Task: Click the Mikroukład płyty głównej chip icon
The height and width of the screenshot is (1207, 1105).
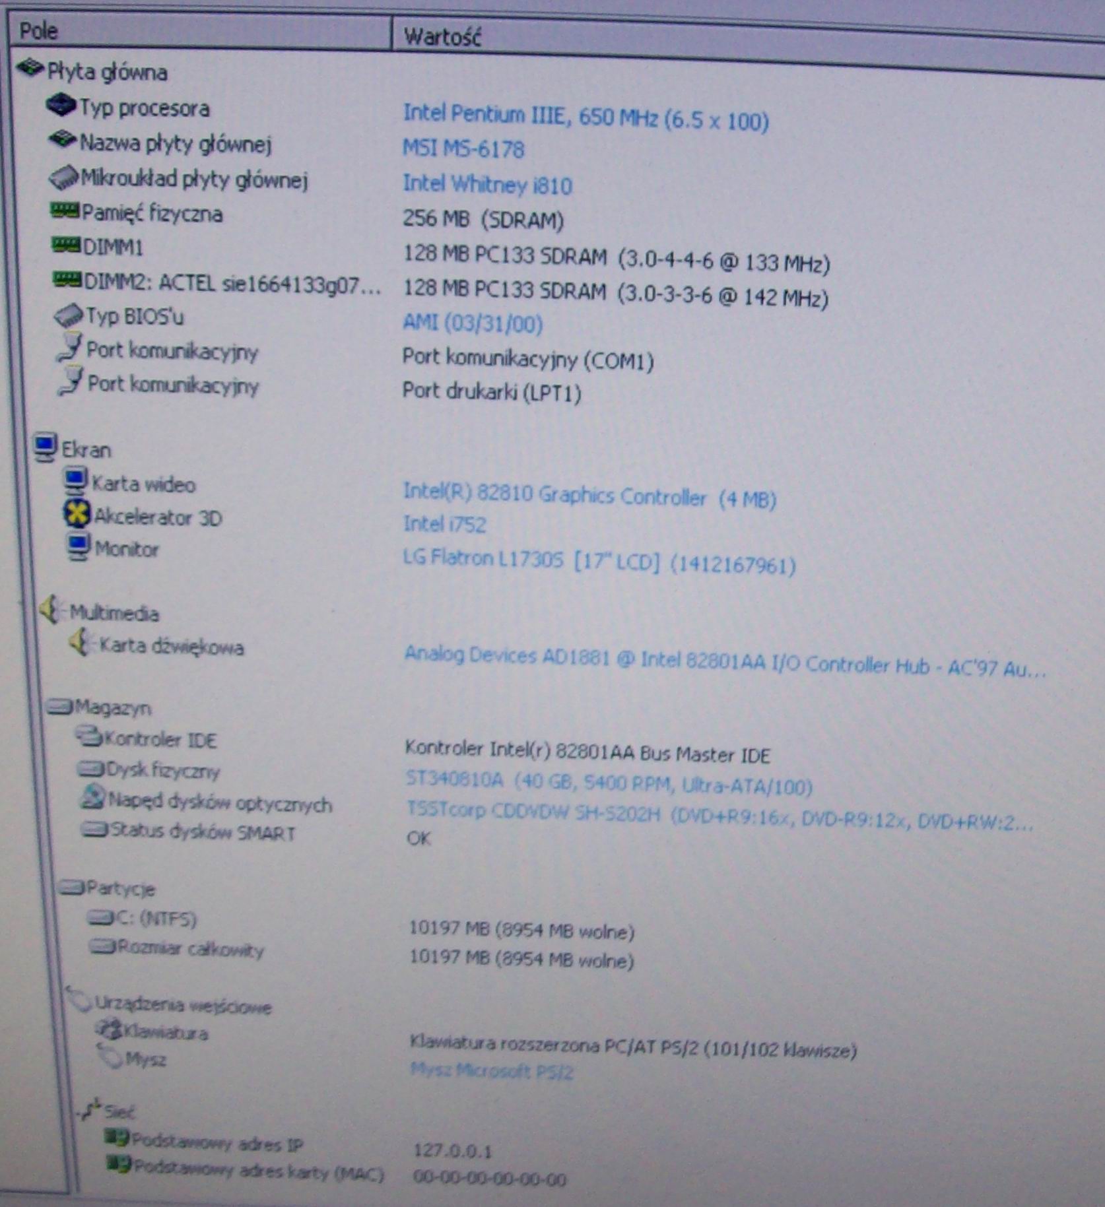Action: (x=63, y=177)
